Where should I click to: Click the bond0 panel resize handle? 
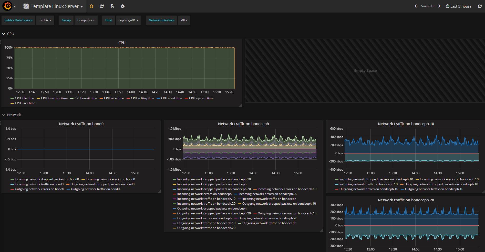[159, 191]
